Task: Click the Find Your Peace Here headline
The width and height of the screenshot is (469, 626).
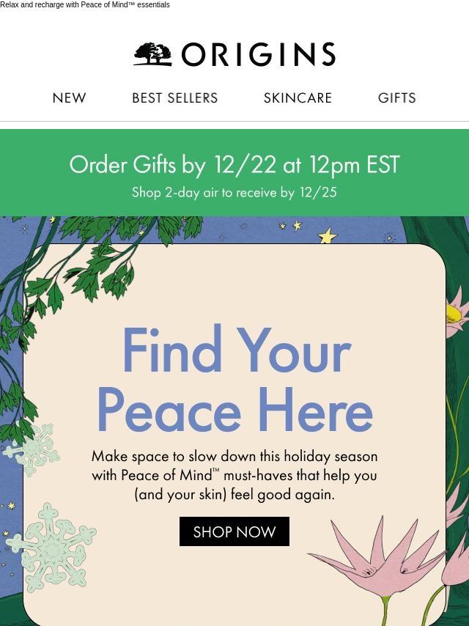Action: [235, 379]
